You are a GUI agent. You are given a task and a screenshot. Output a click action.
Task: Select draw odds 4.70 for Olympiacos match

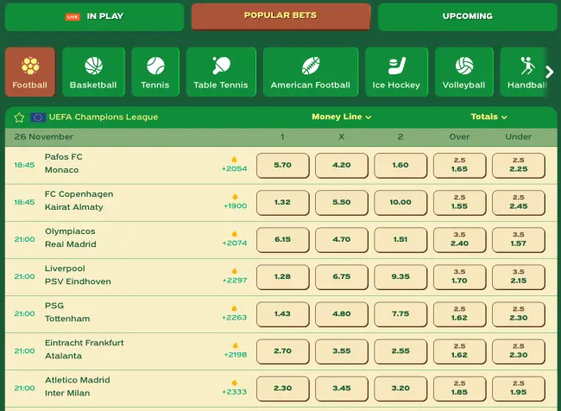[342, 240]
